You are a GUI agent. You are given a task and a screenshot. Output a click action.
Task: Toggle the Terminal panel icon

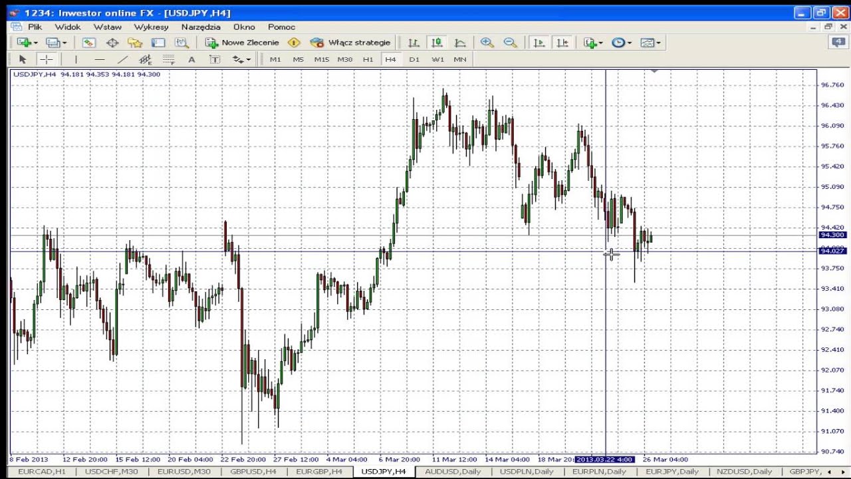click(158, 43)
